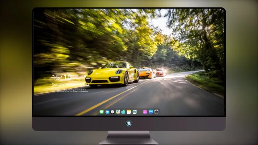Click the "Sunday, September 28" date text

71,85
